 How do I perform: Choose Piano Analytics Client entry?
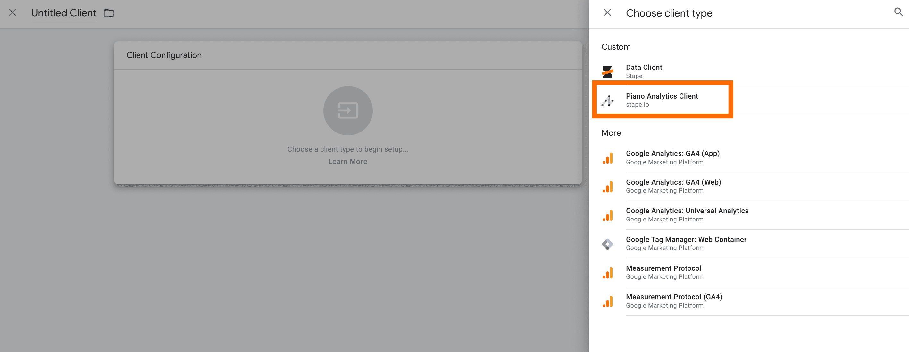pyautogui.click(x=662, y=100)
